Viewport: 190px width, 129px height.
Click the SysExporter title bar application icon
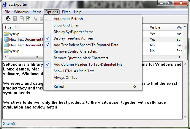[x=5, y=4]
